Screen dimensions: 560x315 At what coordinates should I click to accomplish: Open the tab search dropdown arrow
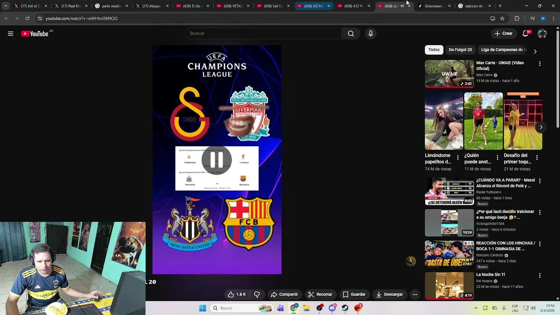tap(6, 6)
